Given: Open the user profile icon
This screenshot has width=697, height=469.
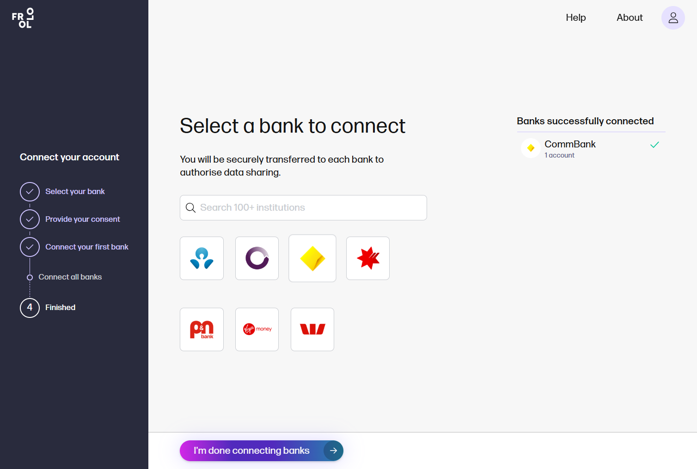Looking at the screenshot, I should tap(673, 18).
